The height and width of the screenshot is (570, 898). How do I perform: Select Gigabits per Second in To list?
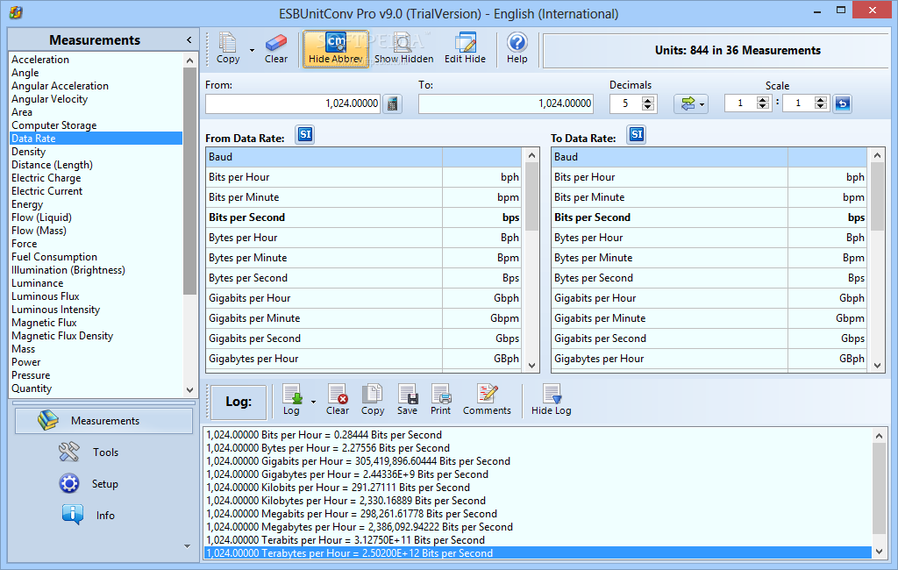(x=709, y=338)
